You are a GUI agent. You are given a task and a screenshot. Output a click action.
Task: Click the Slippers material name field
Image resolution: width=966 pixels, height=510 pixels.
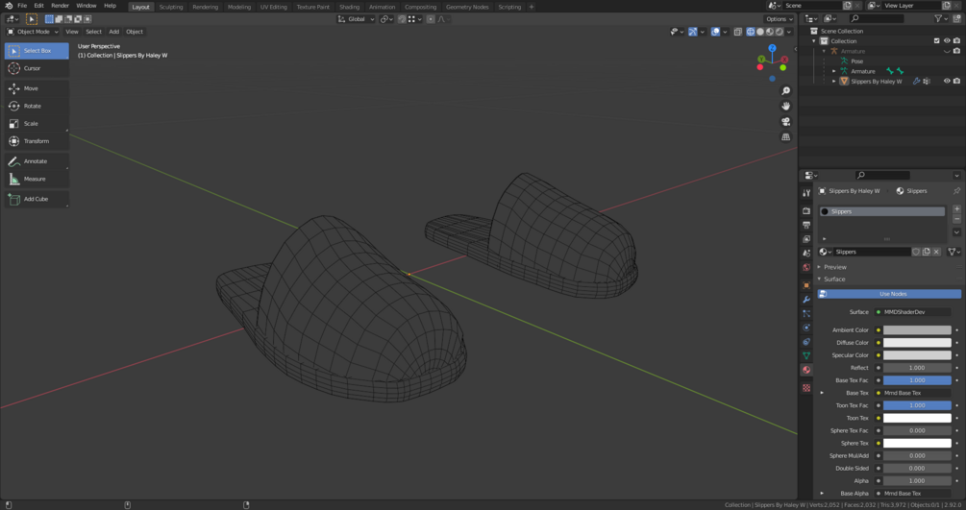[x=871, y=252]
